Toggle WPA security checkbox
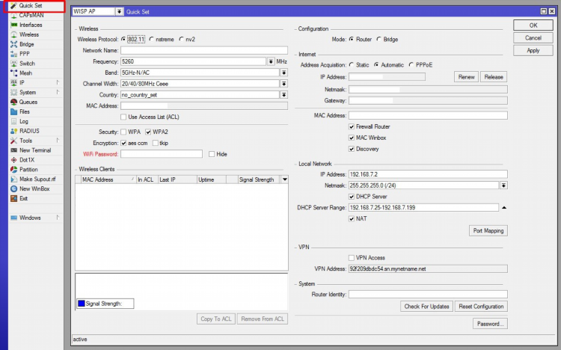This screenshot has width=561, height=350. click(123, 132)
